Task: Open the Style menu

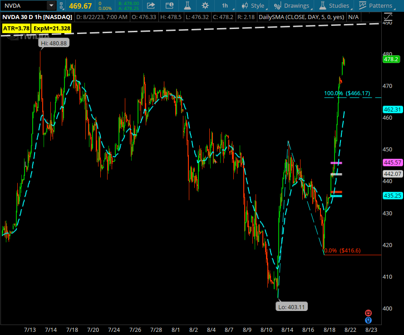Action: tap(254, 5)
